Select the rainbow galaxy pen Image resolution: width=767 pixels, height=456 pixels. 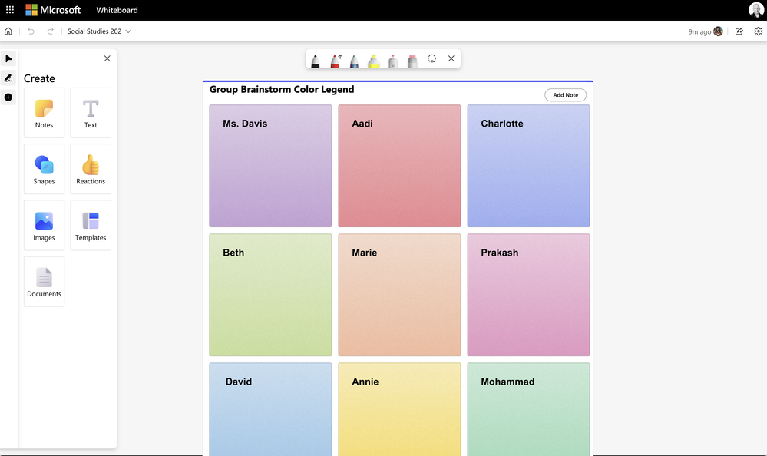(x=354, y=61)
